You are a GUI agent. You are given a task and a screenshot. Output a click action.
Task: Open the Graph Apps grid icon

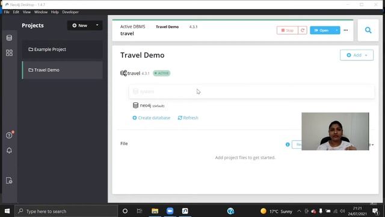pos(9,52)
